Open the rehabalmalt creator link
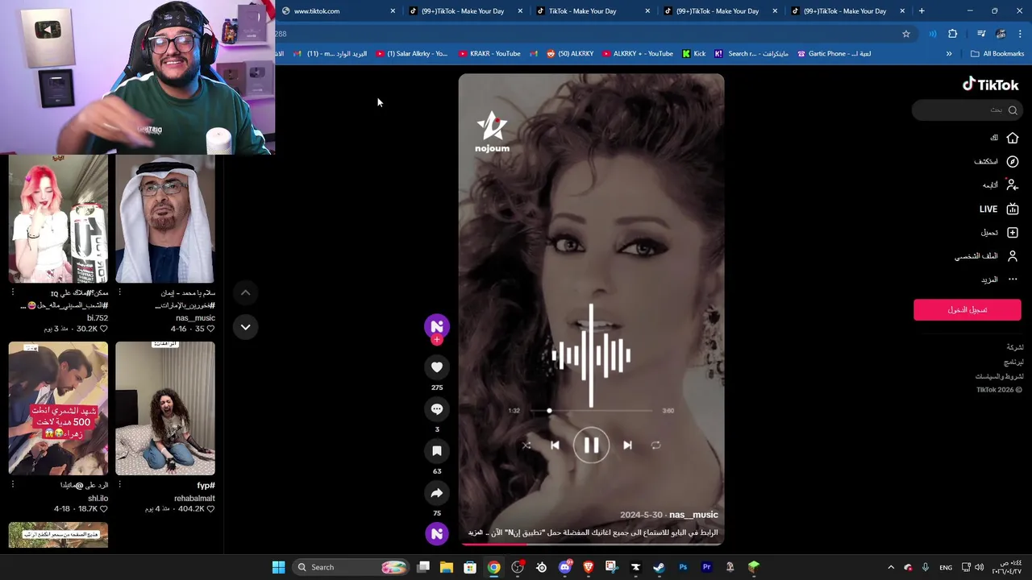Image resolution: width=1032 pixels, height=580 pixels. pyautogui.click(x=194, y=499)
